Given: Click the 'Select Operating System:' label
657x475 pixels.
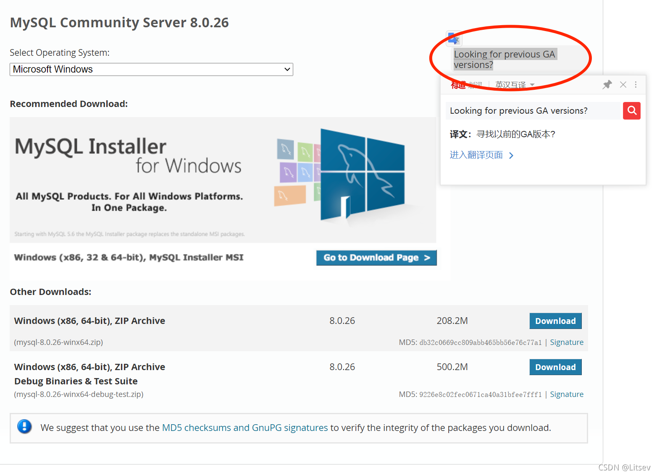Looking at the screenshot, I should pyautogui.click(x=60, y=53).
